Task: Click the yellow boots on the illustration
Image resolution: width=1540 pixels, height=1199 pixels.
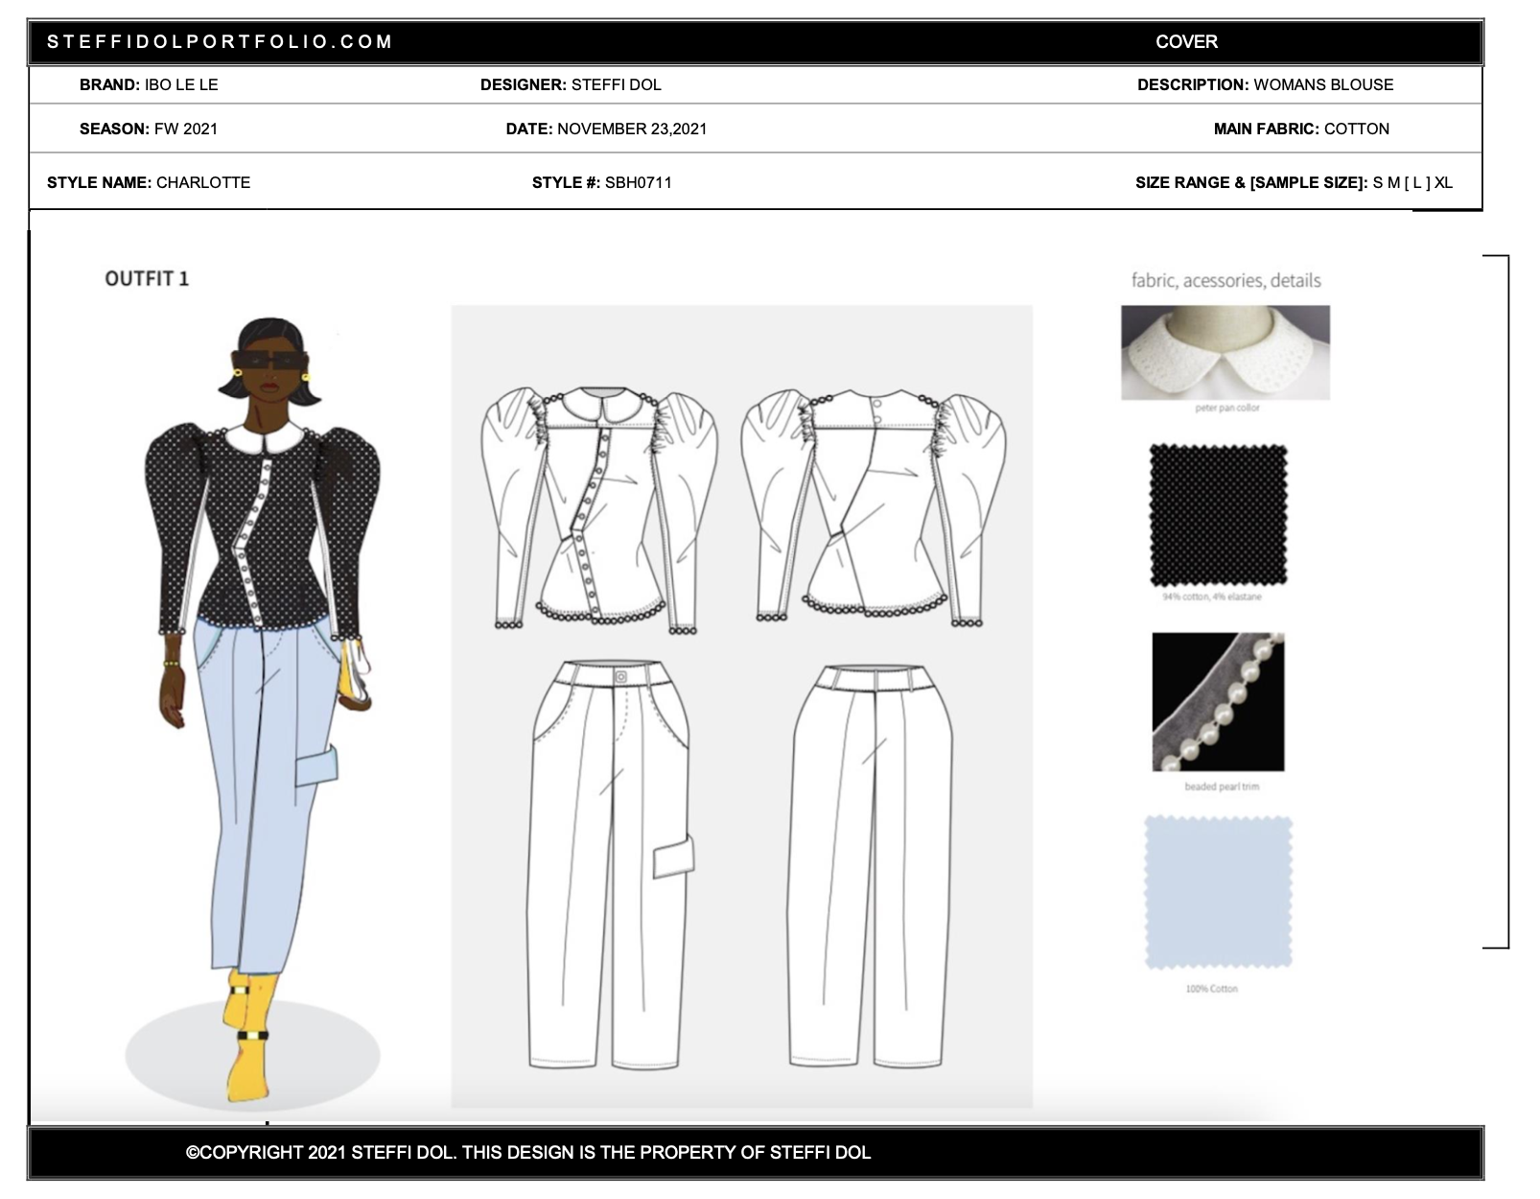Action: (248, 1037)
